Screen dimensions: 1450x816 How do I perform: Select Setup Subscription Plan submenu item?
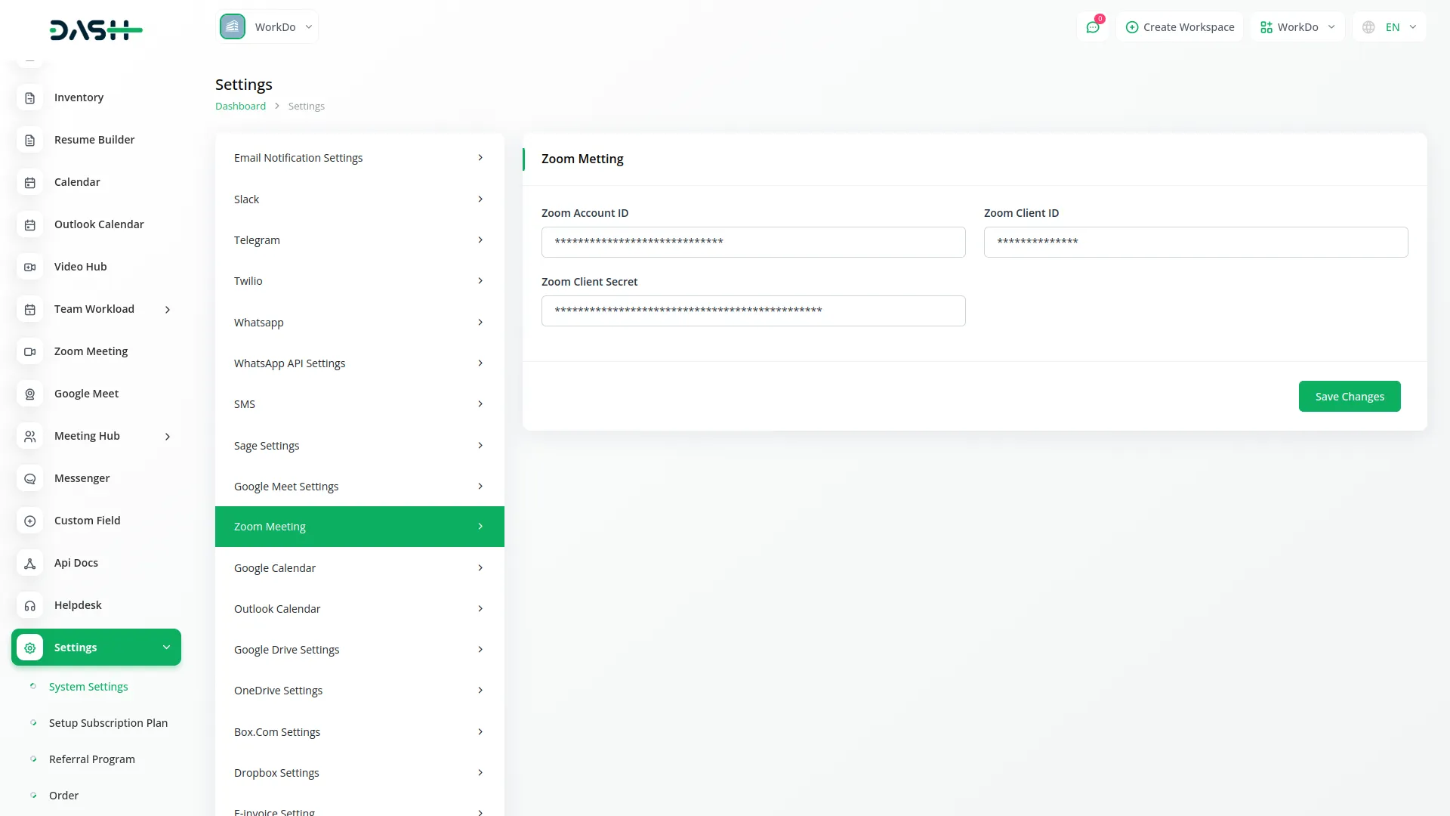108,723
